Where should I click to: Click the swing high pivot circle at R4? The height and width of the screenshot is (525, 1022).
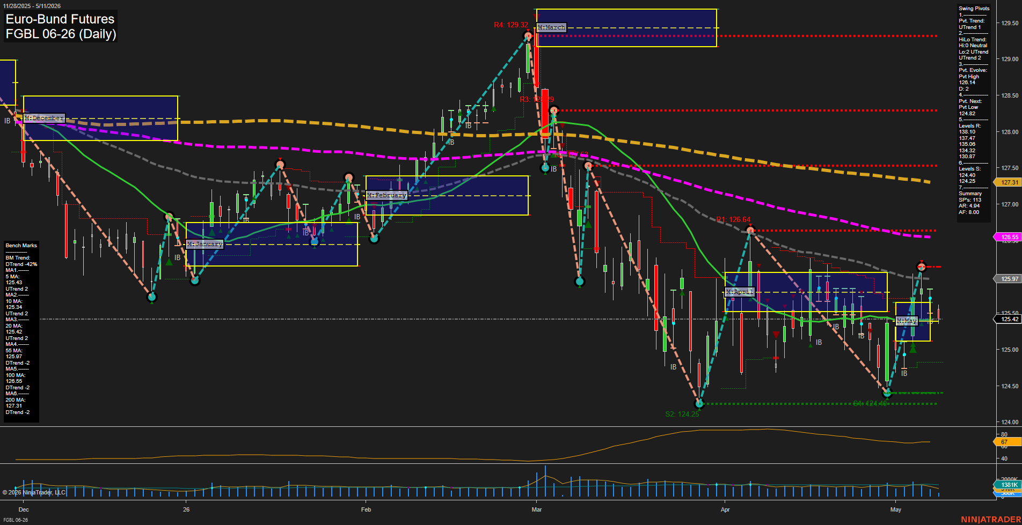tap(528, 36)
